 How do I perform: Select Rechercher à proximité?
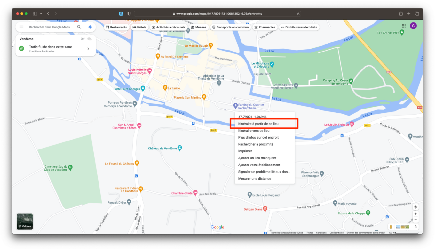tap(264, 144)
